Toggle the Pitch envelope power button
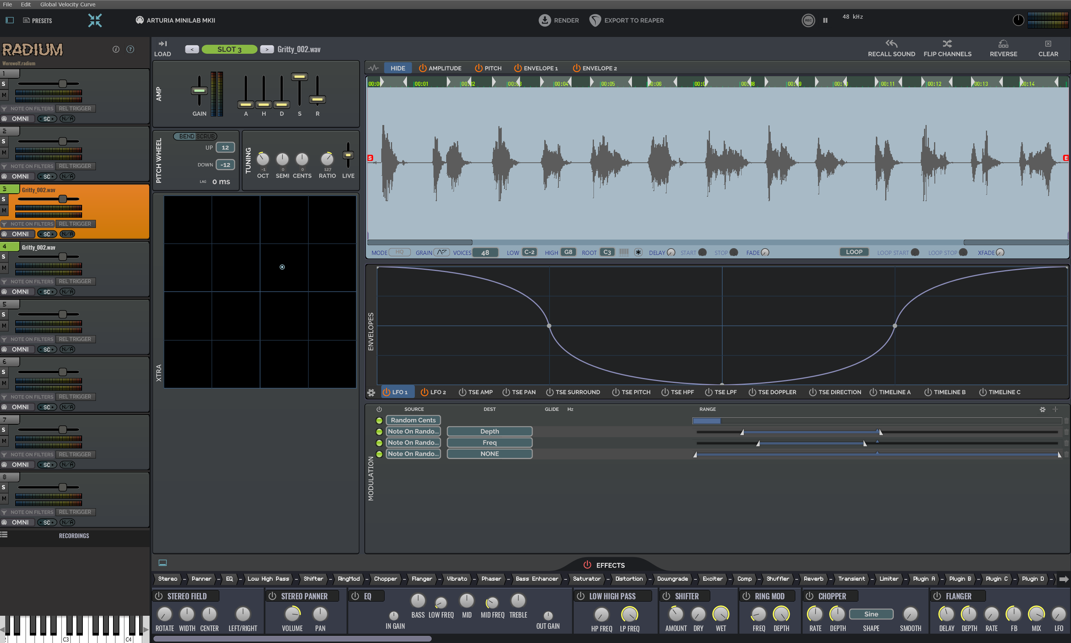Image resolution: width=1071 pixels, height=643 pixels. pyautogui.click(x=478, y=68)
